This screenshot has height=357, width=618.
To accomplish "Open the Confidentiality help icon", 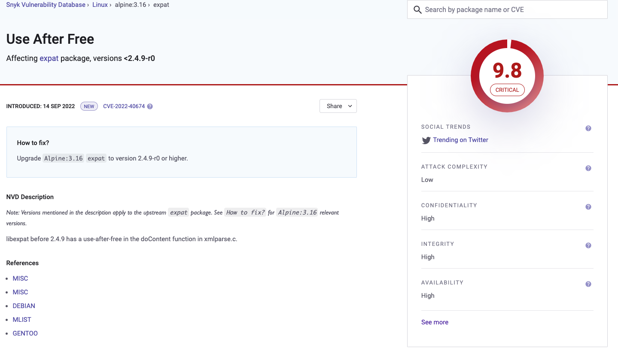I will tap(588, 206).
